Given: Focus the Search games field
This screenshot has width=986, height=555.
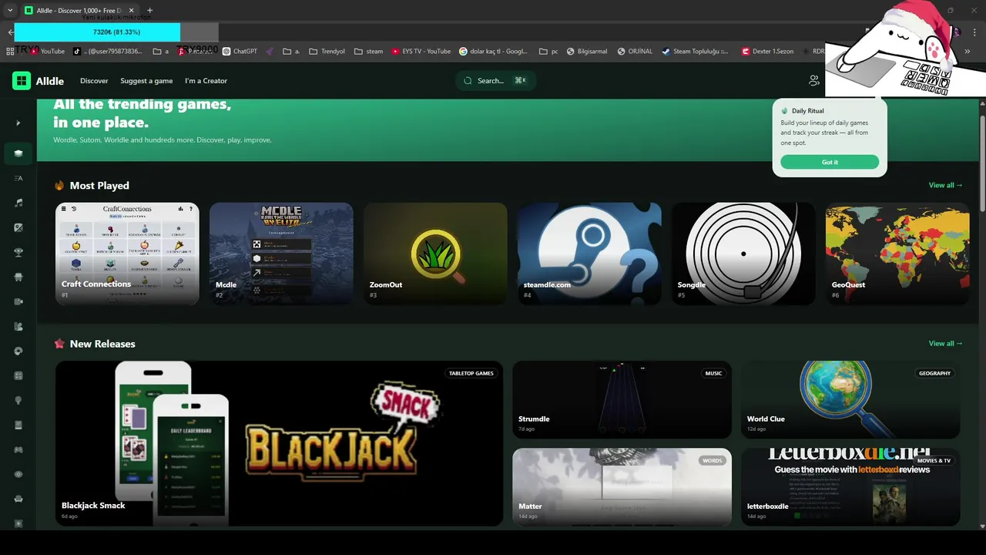Looking at the screenshot, I should [496, 80].
